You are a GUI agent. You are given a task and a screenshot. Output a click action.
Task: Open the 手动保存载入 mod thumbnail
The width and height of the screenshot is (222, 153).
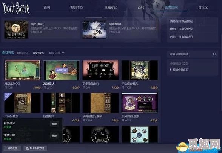(x=140, y=70)
